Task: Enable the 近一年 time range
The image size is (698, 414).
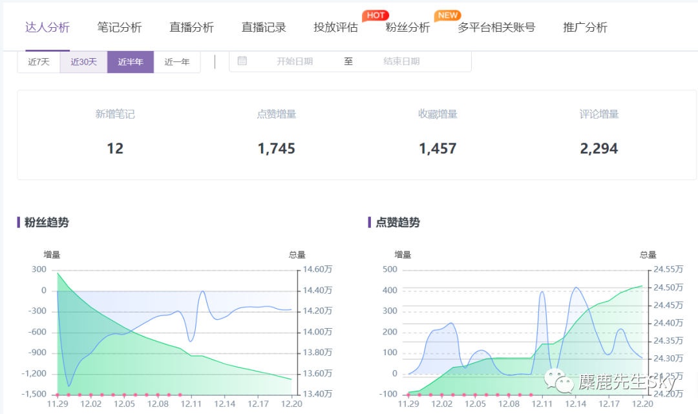Action: click(176, 60)
